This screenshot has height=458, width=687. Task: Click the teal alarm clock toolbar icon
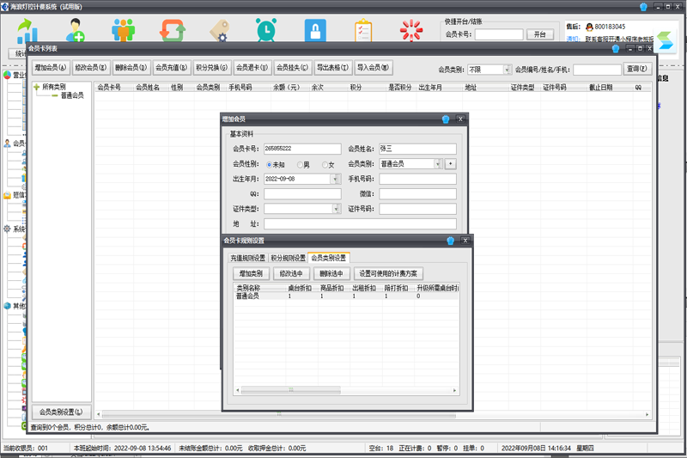tap(265, 31)
